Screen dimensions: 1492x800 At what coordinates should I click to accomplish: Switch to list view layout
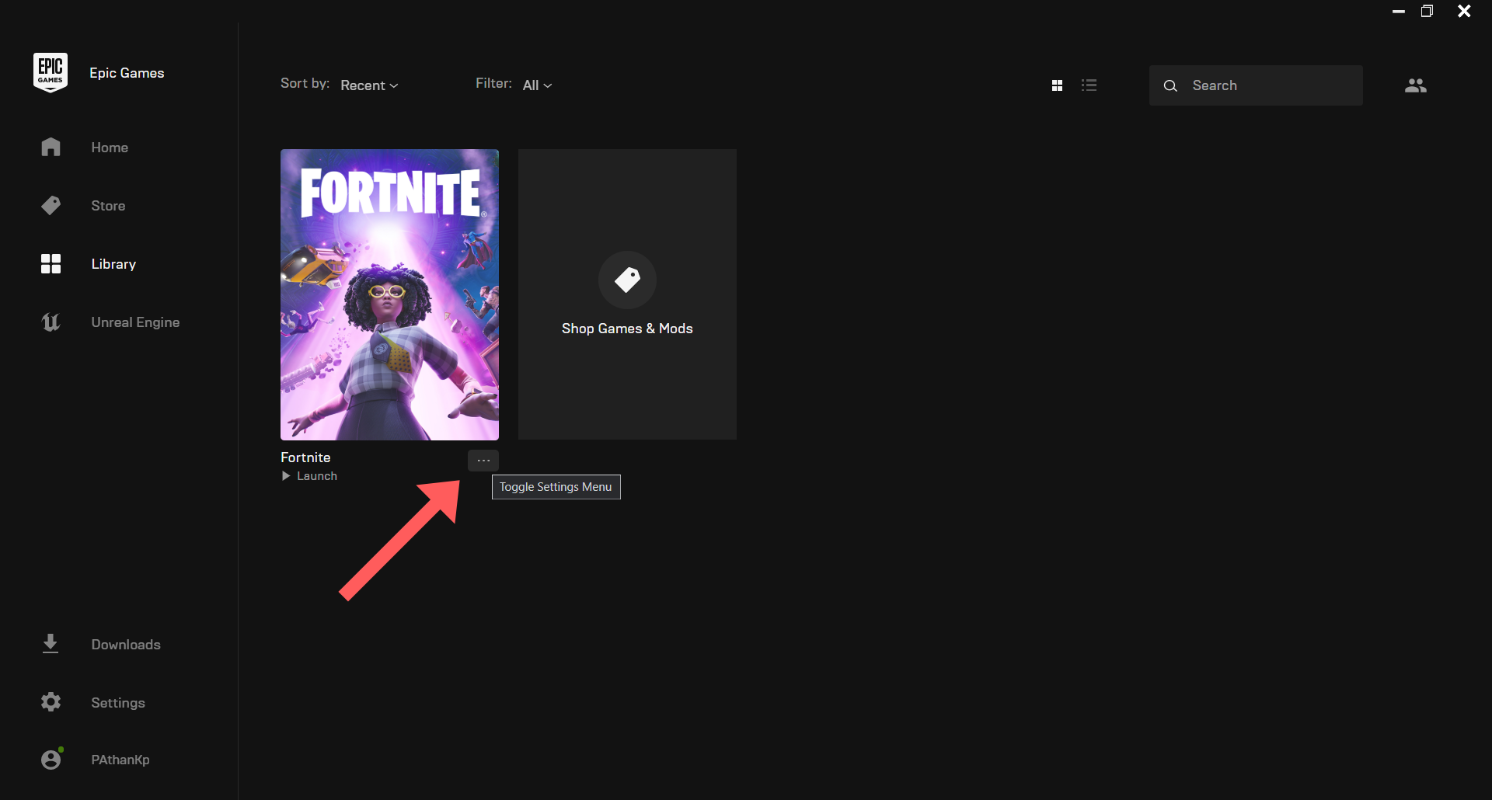tap(1089, 85)
